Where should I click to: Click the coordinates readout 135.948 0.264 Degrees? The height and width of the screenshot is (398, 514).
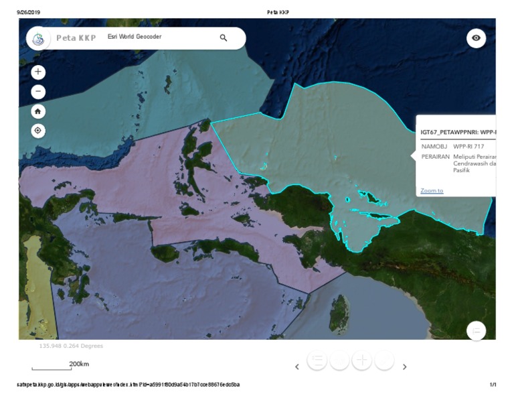(x=71, y=346)
